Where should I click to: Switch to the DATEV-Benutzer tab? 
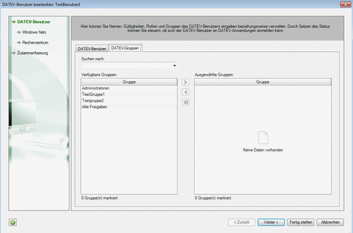[92, 49]
